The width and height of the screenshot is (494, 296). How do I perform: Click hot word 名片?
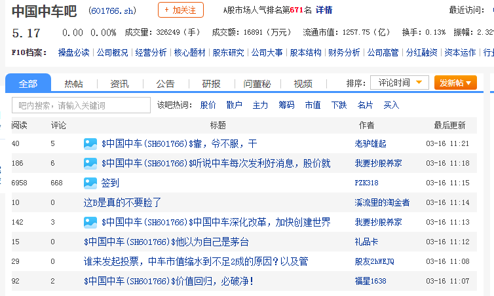(x=365, y=105)
